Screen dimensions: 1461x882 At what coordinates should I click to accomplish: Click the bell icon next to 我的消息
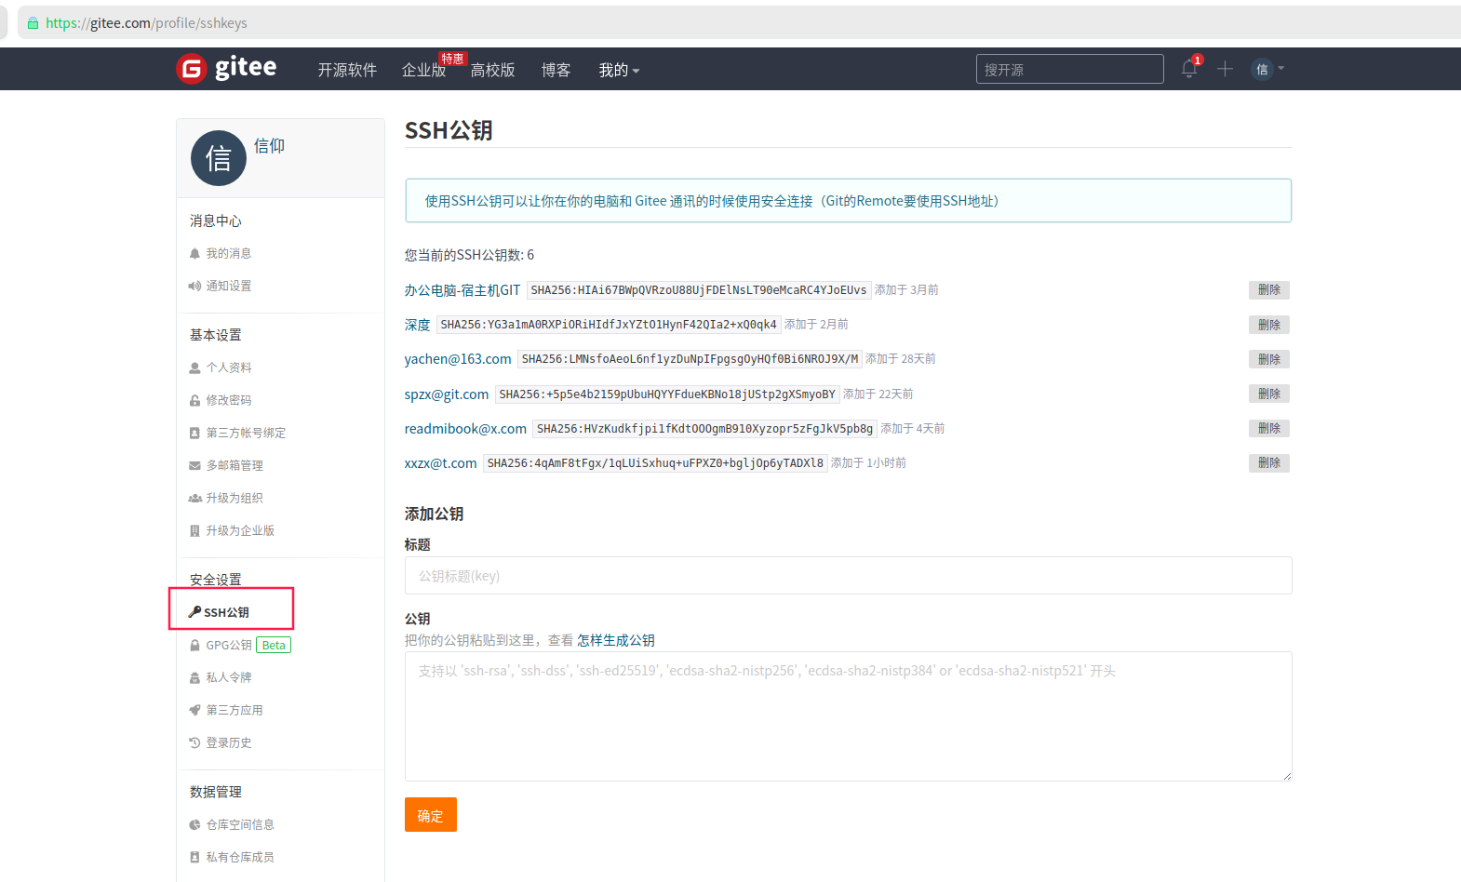[x=194, y=253]
